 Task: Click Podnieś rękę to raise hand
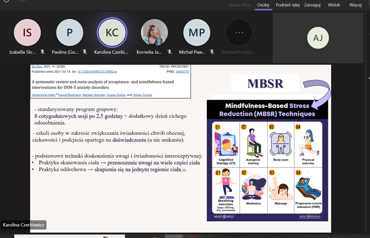click(288, 5)
